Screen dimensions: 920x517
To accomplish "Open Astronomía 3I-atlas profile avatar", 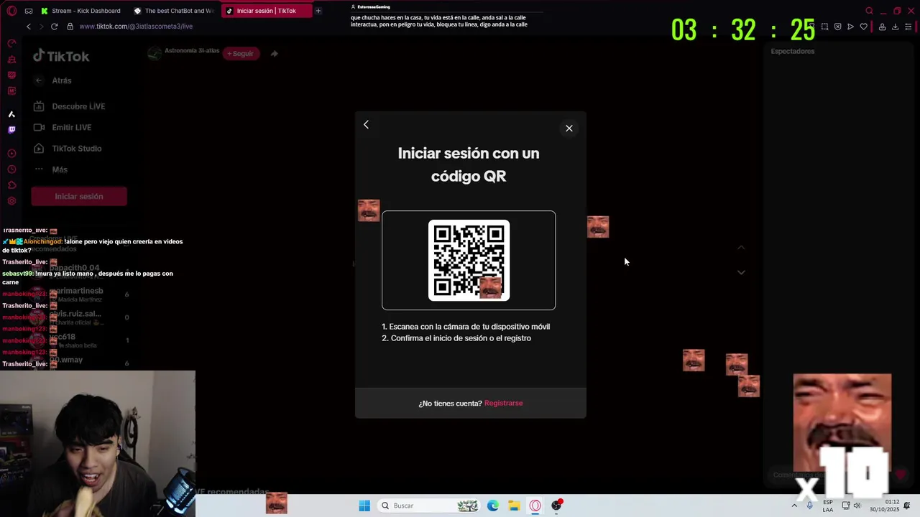I will (x=154, y=54).
